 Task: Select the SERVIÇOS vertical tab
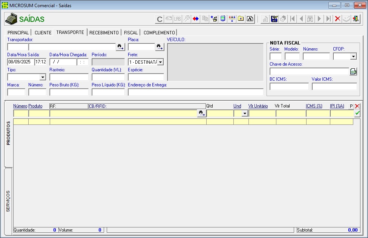[x=8, y=201]
